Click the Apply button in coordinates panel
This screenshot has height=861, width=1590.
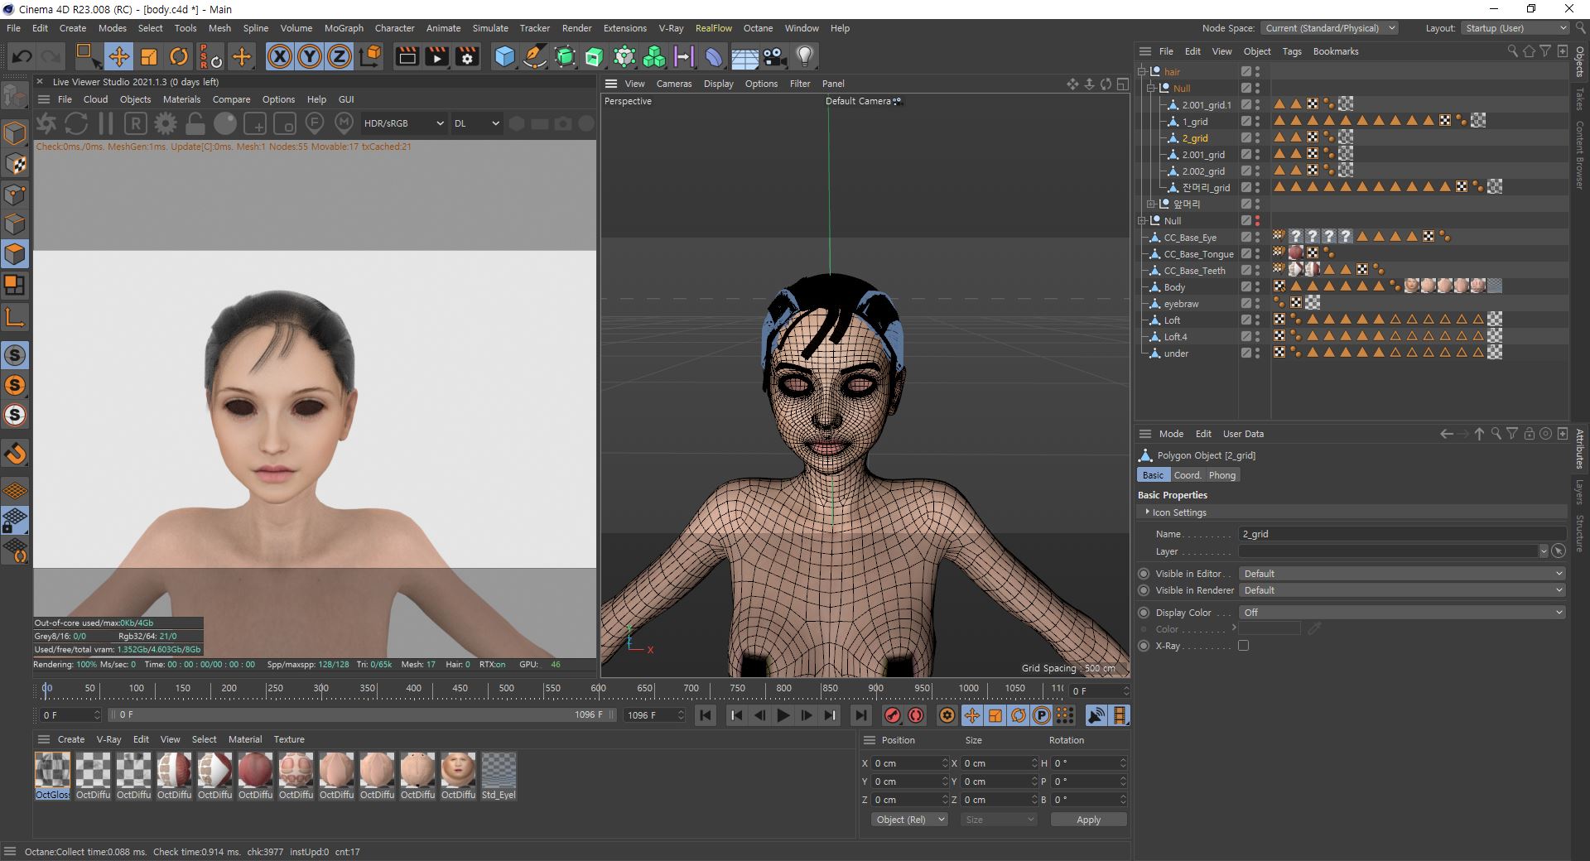click(x=1088, y=820)
